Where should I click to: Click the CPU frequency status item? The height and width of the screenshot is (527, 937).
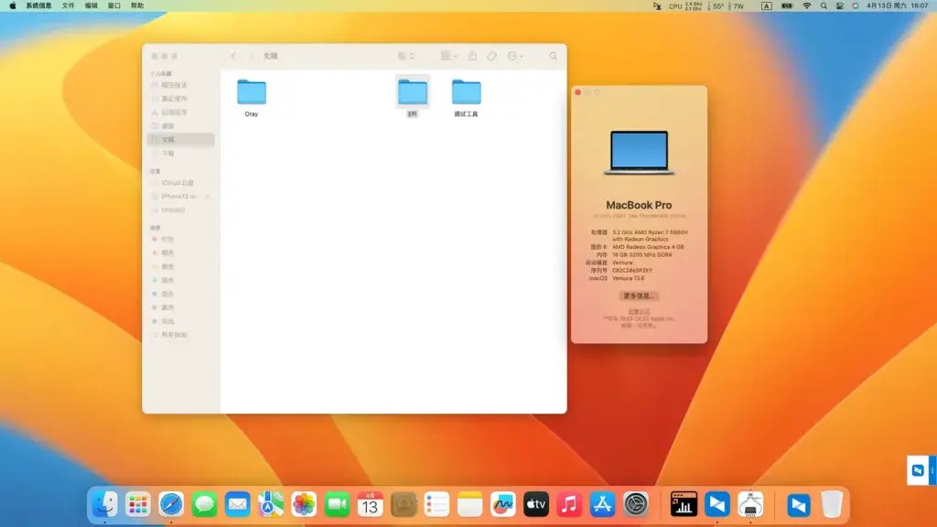(x=685, y=6)
